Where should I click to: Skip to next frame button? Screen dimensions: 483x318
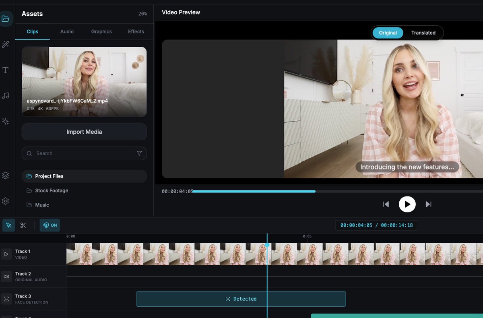pyautogui.click(x=429, y=204)
